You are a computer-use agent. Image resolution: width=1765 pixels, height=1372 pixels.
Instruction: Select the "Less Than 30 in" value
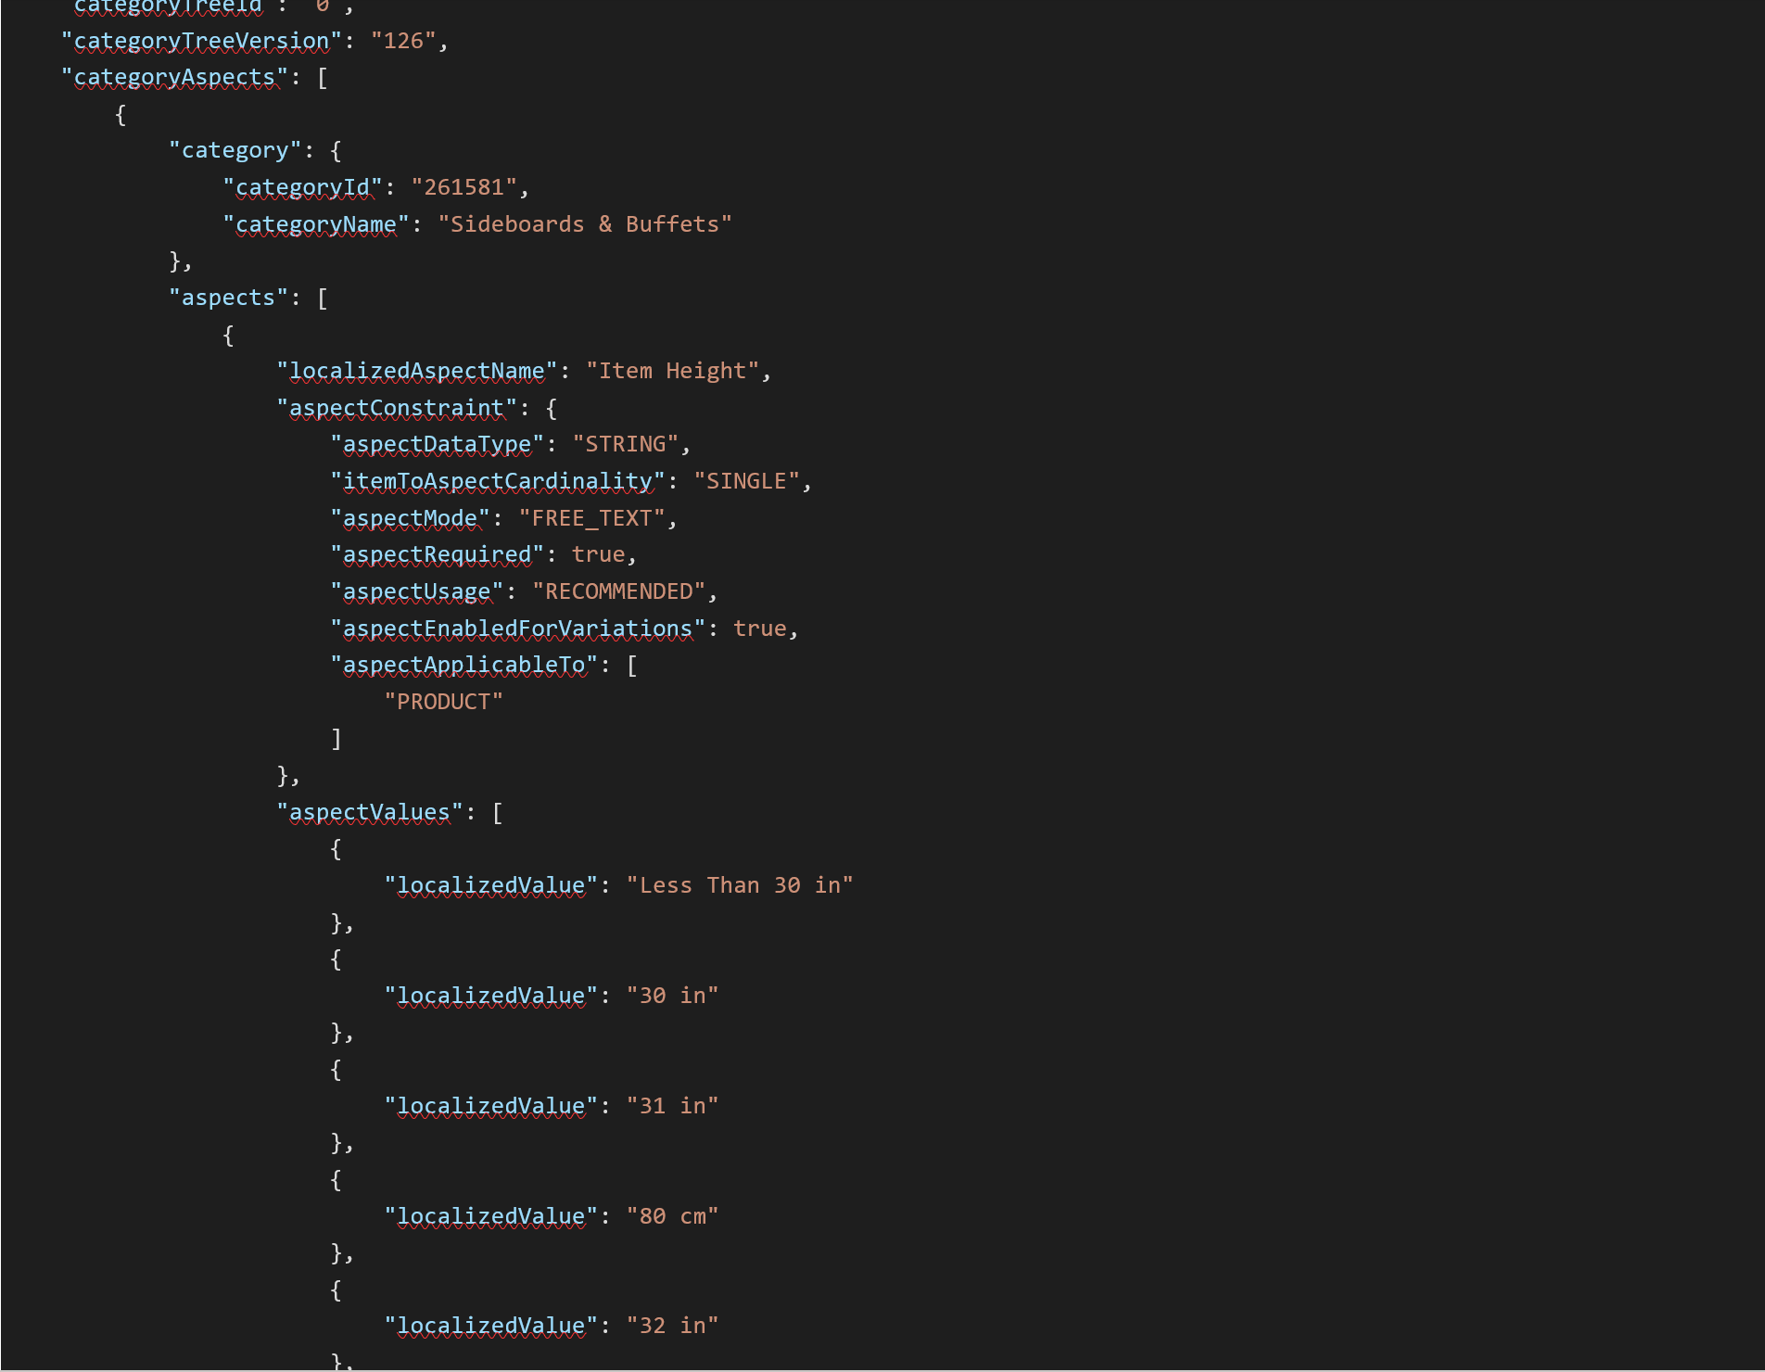coord(740,885)
